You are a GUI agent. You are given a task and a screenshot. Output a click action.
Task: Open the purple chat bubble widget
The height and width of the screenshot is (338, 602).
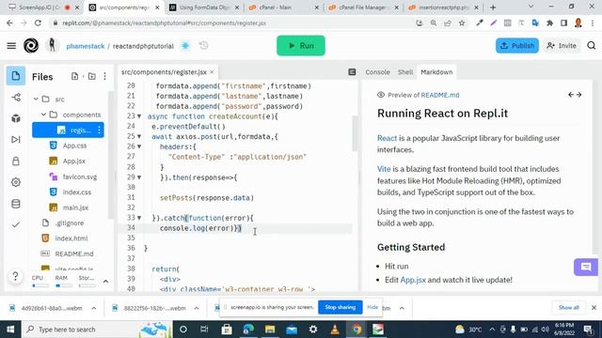coord(586,267)
